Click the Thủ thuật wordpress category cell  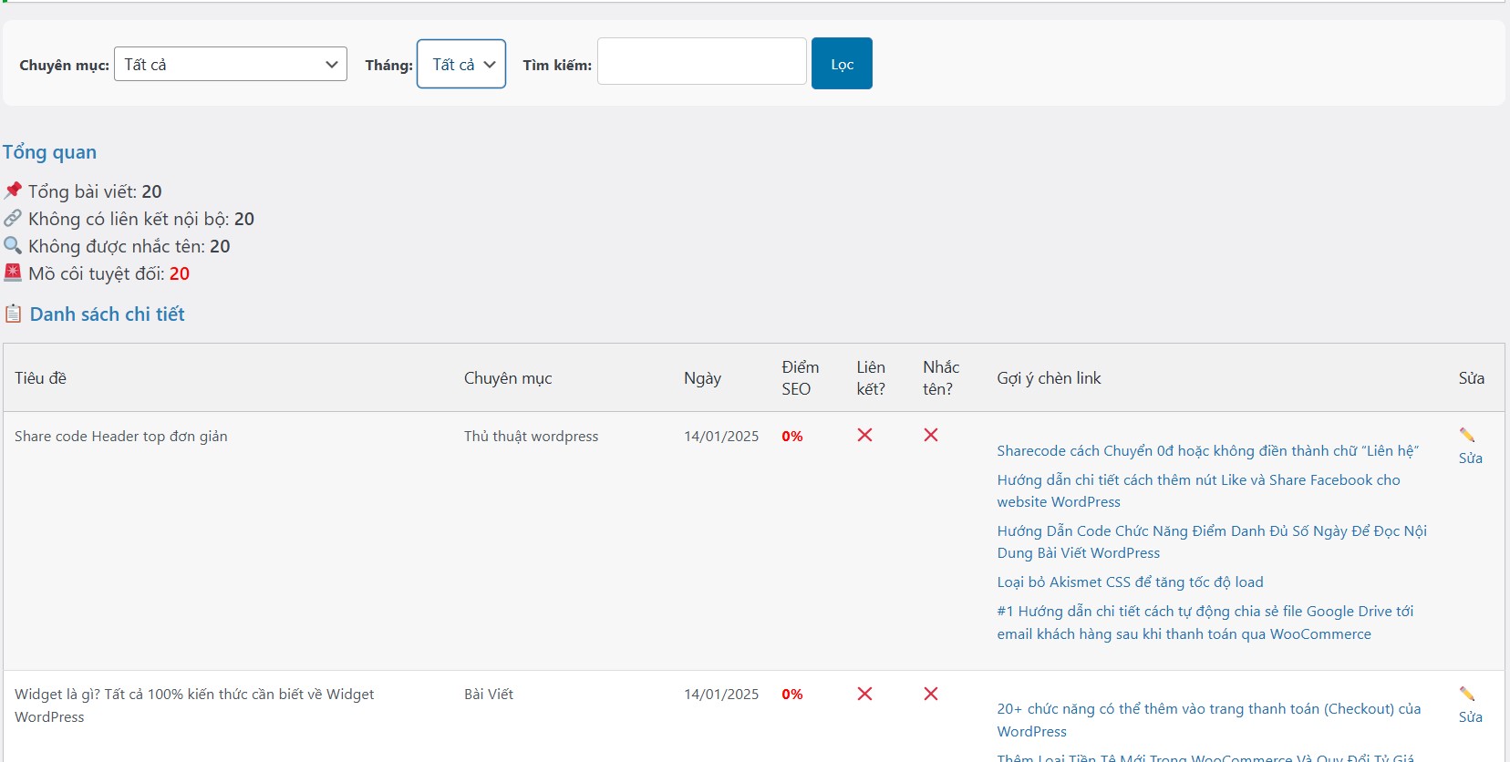click(531, 437)
